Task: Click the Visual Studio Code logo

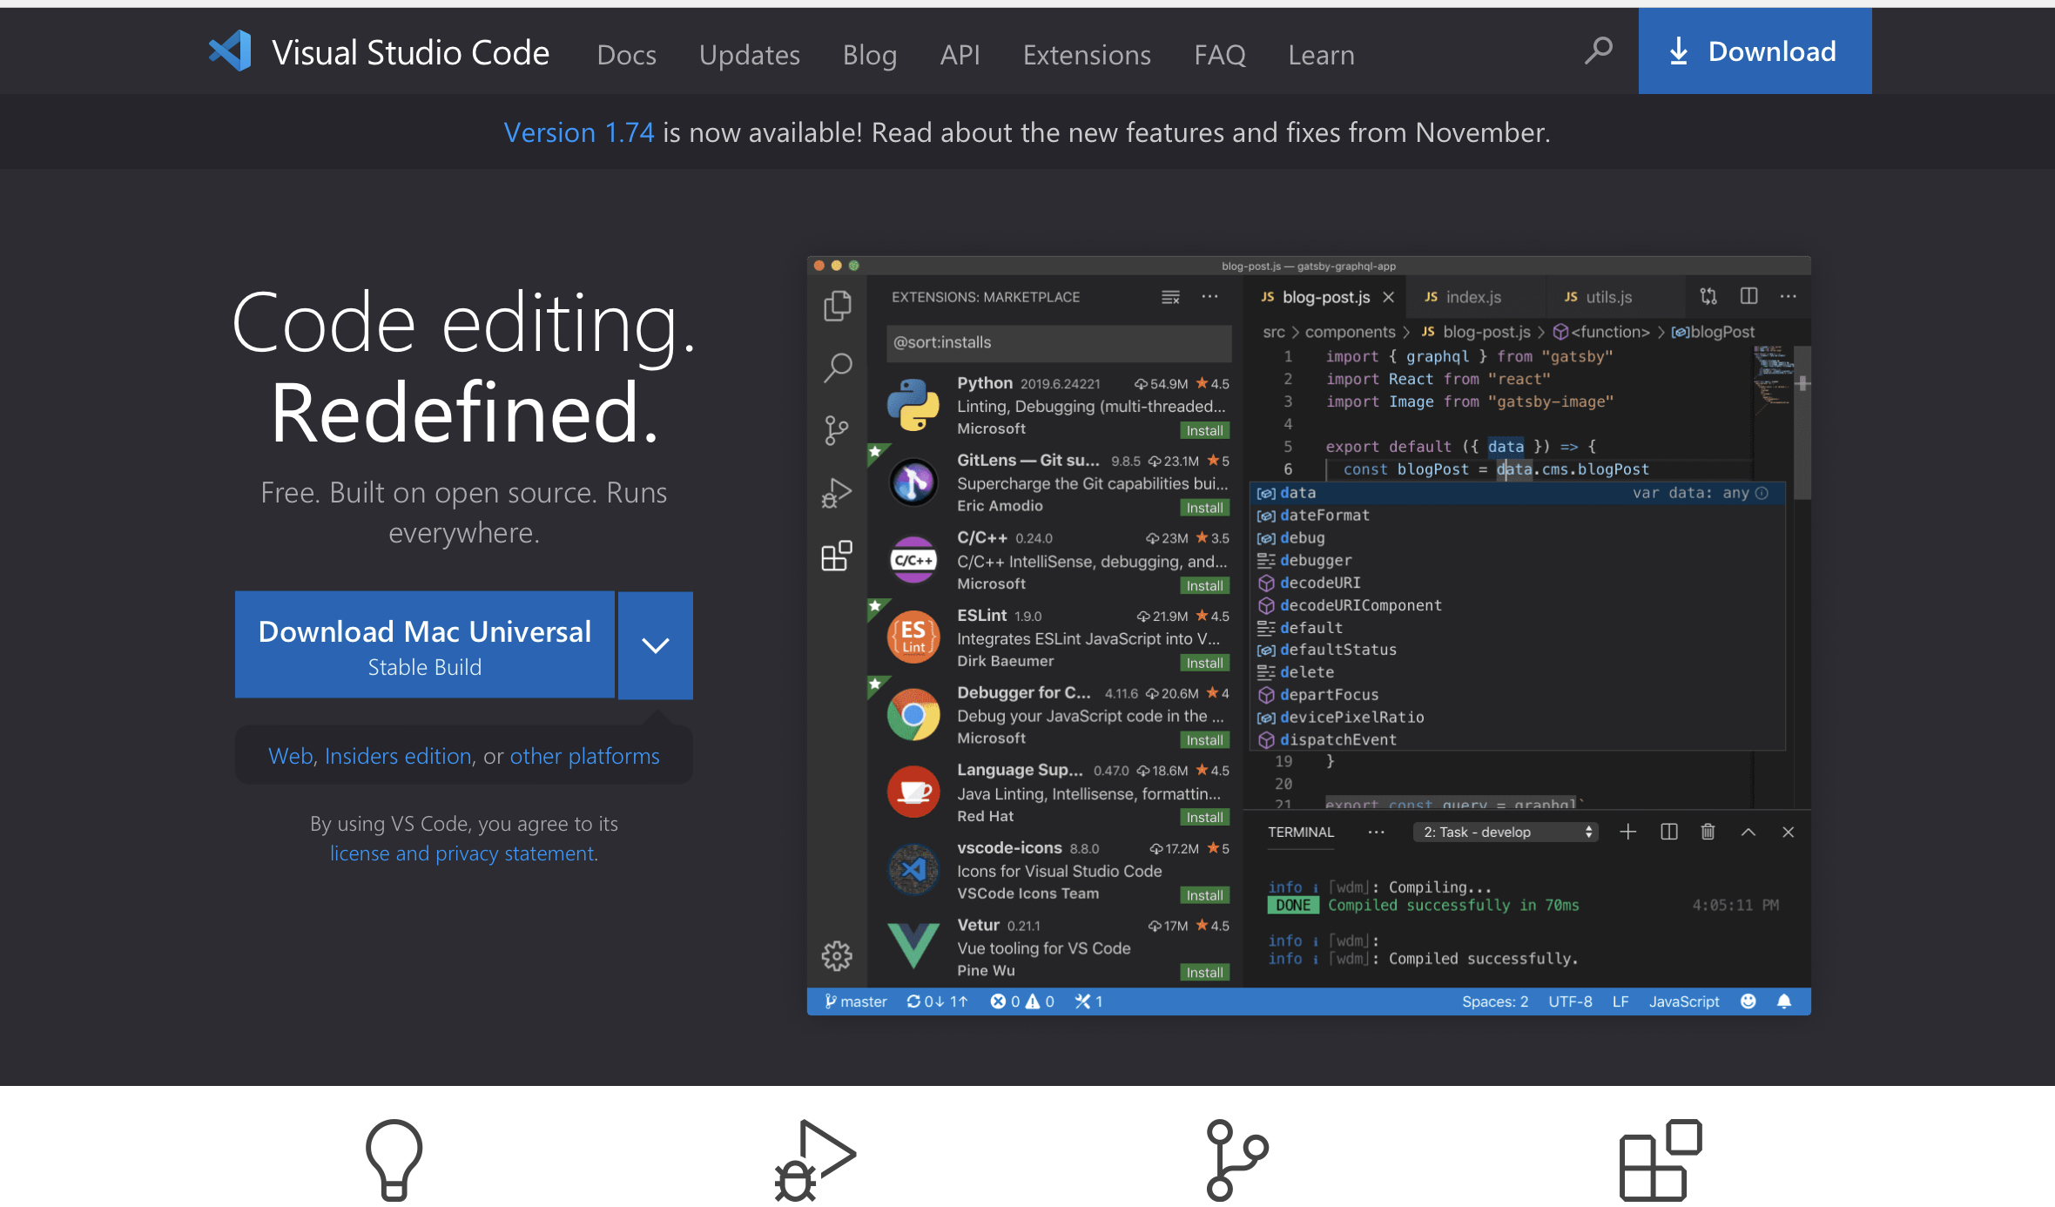Action: 231,51
